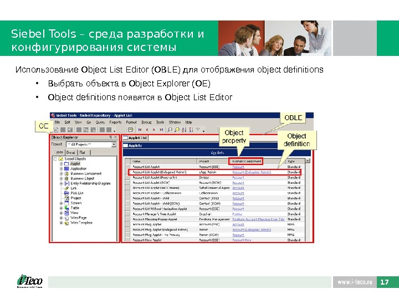The image size is (399, 299).
Task: Switch to the Detail tab
Action: 71,153
